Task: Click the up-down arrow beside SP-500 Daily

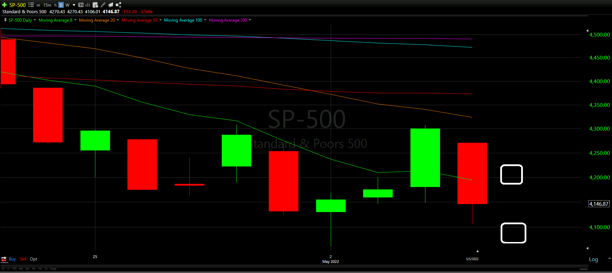Action: pos(5,20)
